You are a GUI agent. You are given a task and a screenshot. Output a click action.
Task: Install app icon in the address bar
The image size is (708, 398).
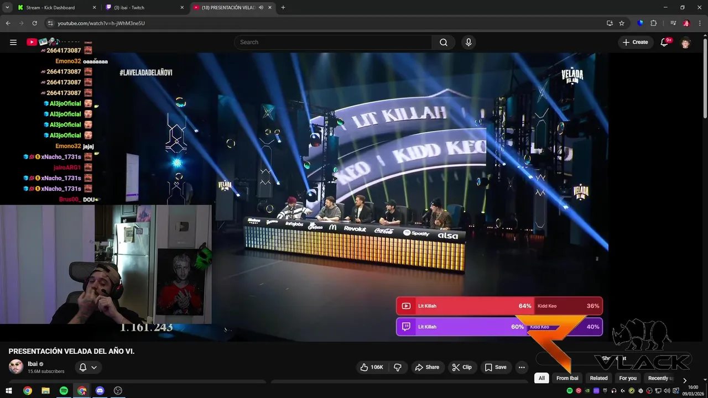click(x=610, y=23)
